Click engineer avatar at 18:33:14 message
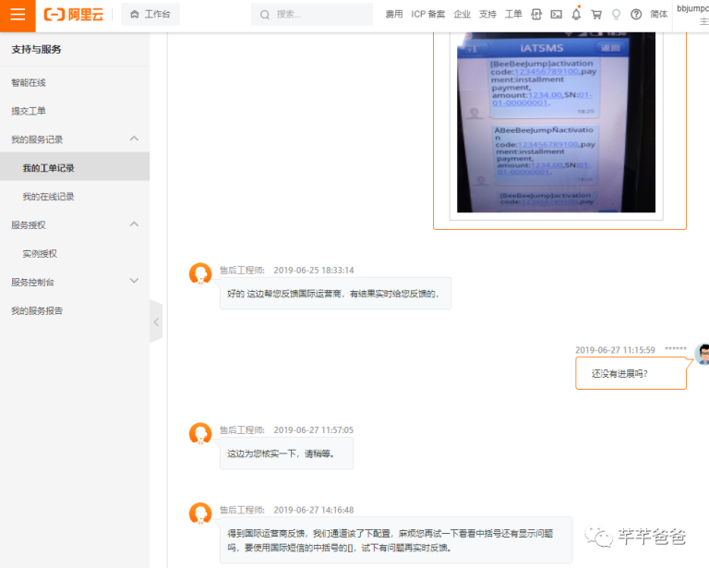709x568 pixels. pos(200,274)
